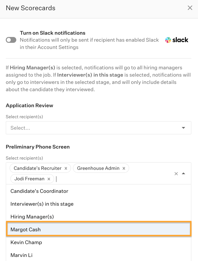The height and width of the screenshot is (261, 198).
Task: Remove Candidate's Recruiter recipient chip
Action: point(66,168)
